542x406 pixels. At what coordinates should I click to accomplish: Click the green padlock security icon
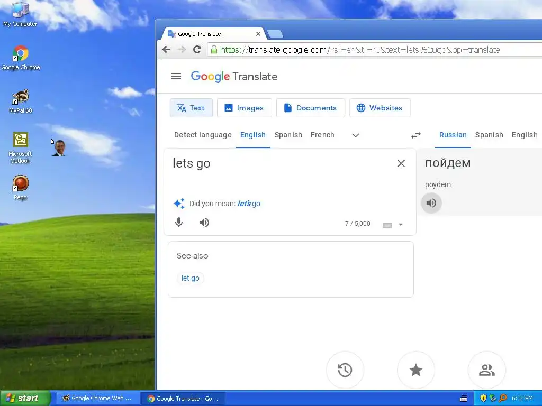pyautogui.click(x=214, y=50)
